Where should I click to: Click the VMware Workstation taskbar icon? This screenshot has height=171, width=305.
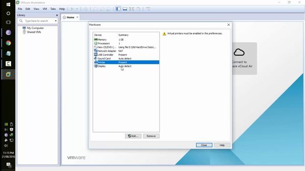point(8,74)
